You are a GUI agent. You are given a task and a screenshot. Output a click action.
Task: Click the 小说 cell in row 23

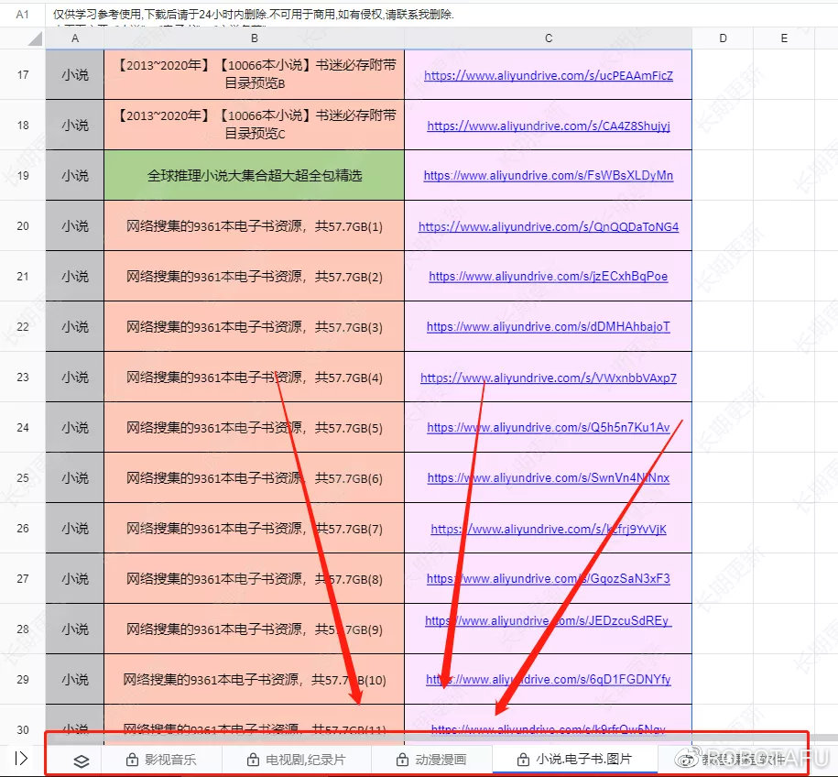pyautogui.click(x=75, y=377)
